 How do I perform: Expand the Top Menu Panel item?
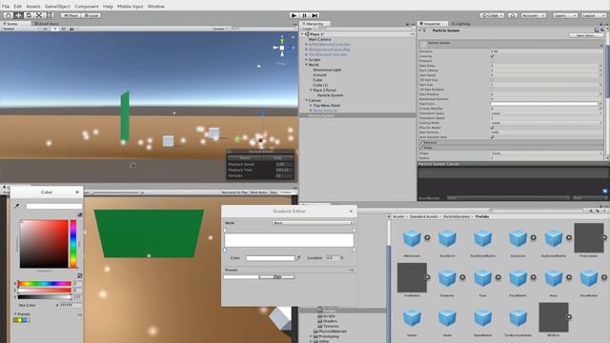coord(311,105)
